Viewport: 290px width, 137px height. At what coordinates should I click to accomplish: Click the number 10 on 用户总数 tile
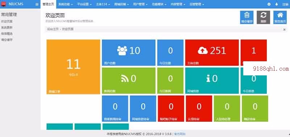[135, 51]
